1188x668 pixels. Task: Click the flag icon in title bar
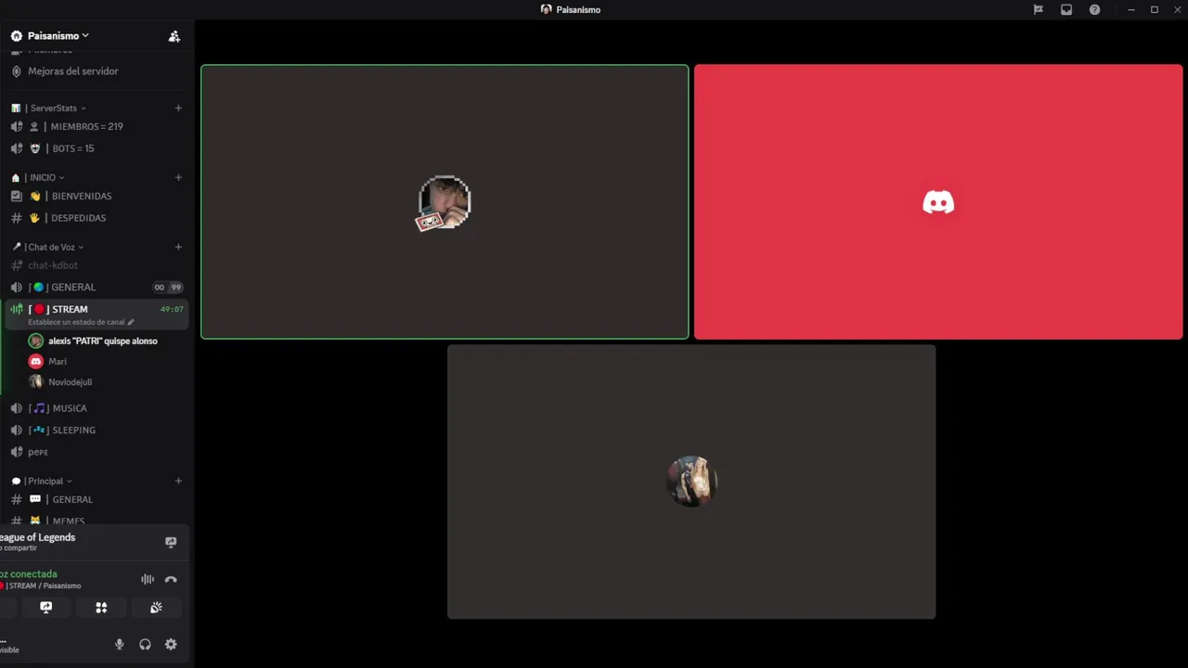click(x=1039, y=9)
